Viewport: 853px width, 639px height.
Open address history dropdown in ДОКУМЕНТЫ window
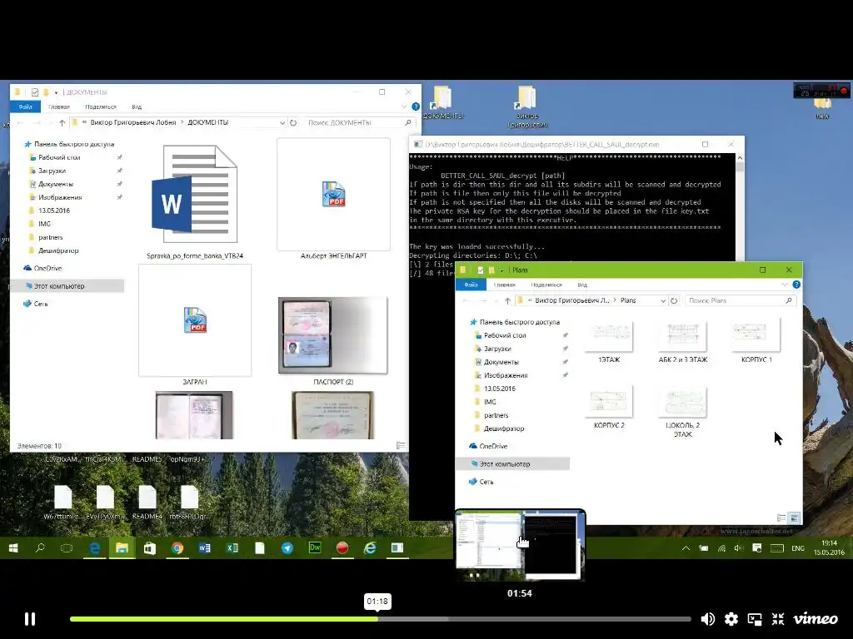(x=282, y=123)
